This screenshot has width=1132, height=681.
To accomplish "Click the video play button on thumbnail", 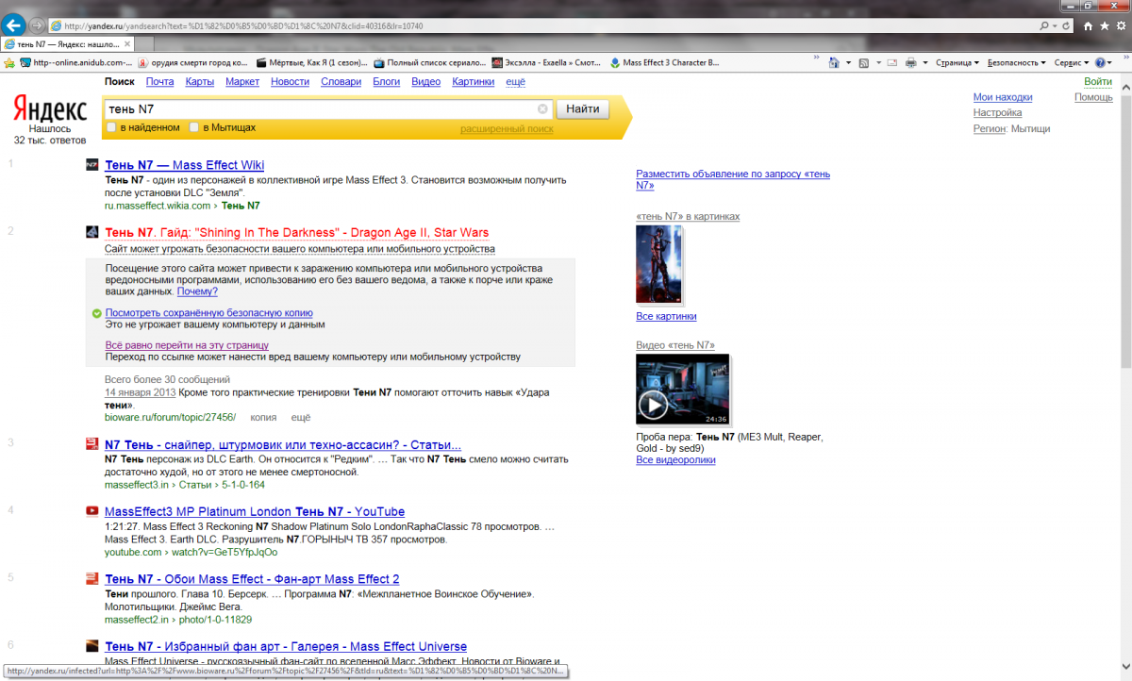I will pyautogui.click(x=653, y=405).
